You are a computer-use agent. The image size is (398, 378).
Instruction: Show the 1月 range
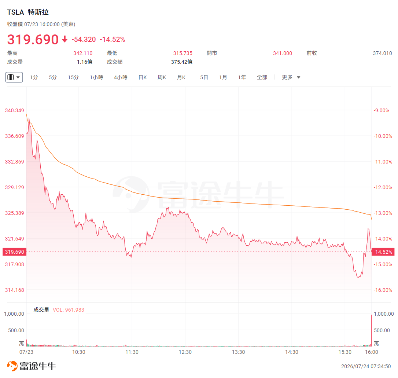pos(223,77)
